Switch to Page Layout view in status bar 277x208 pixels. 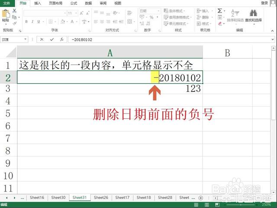(x=207, y=205)
